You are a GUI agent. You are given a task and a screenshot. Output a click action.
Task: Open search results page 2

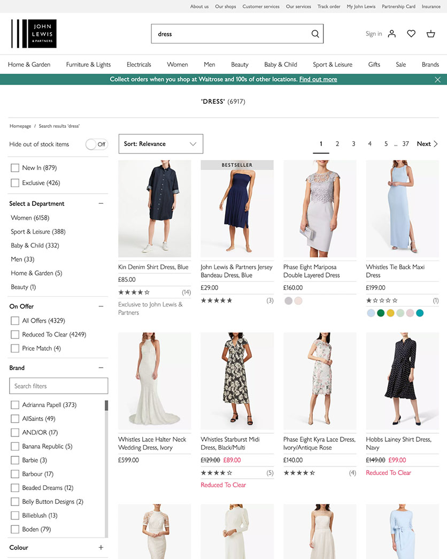point(337,143)
